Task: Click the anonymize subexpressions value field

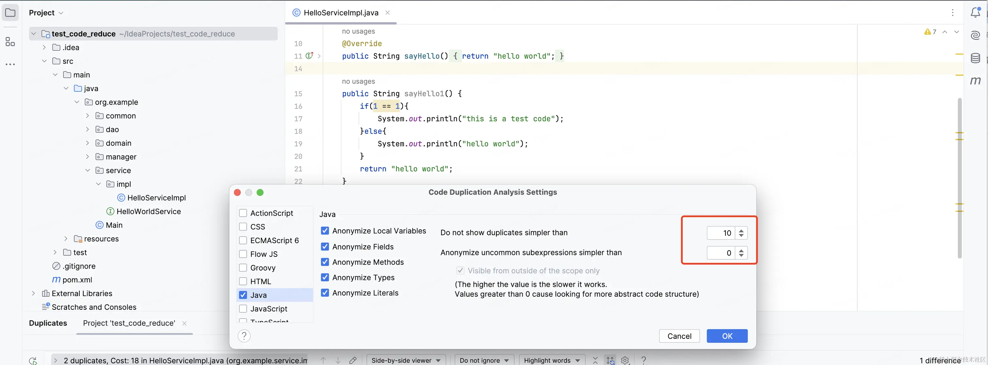Action: coord(721,253)
